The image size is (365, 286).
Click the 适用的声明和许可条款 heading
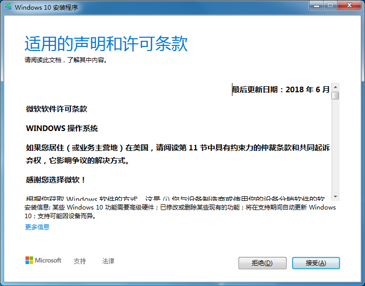pos(106,43)
